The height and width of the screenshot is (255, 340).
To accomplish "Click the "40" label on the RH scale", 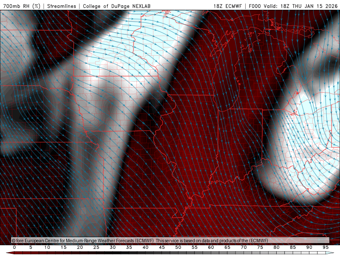I will [145, 247].
